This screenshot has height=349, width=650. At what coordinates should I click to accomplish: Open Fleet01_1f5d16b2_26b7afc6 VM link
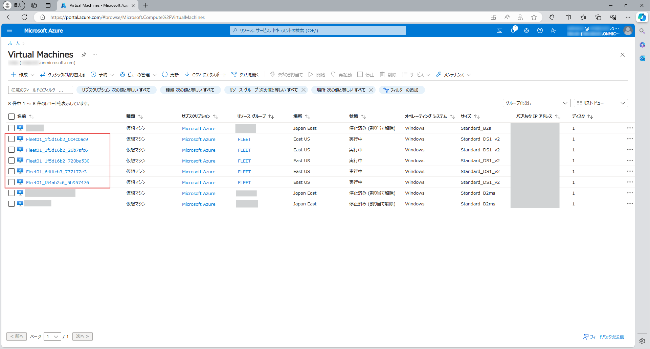(57, 150)
